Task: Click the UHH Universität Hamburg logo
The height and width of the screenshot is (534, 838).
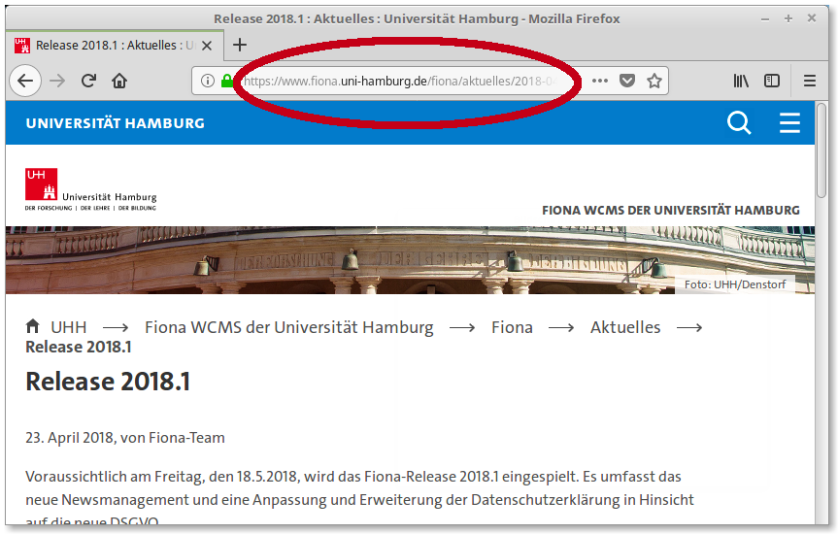Action: [x=91, y=189]
